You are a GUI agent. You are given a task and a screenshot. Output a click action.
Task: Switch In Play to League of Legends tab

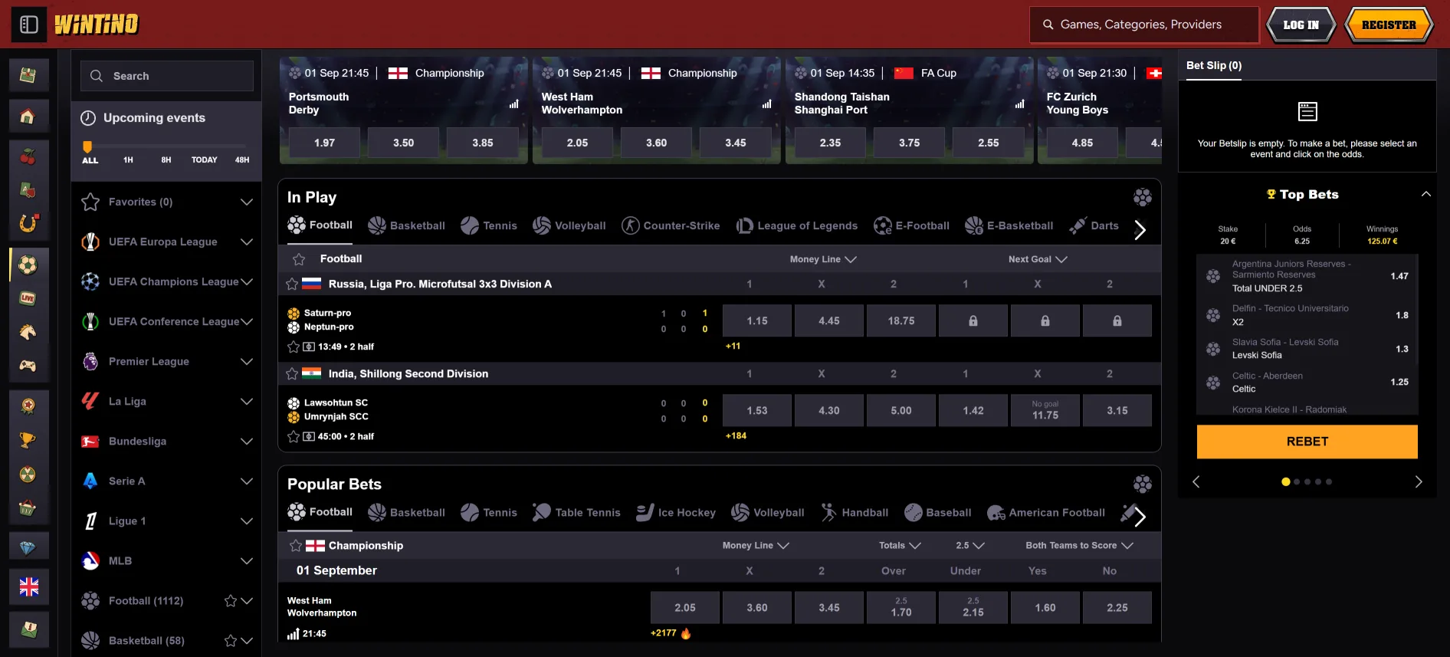pos(797,225)
